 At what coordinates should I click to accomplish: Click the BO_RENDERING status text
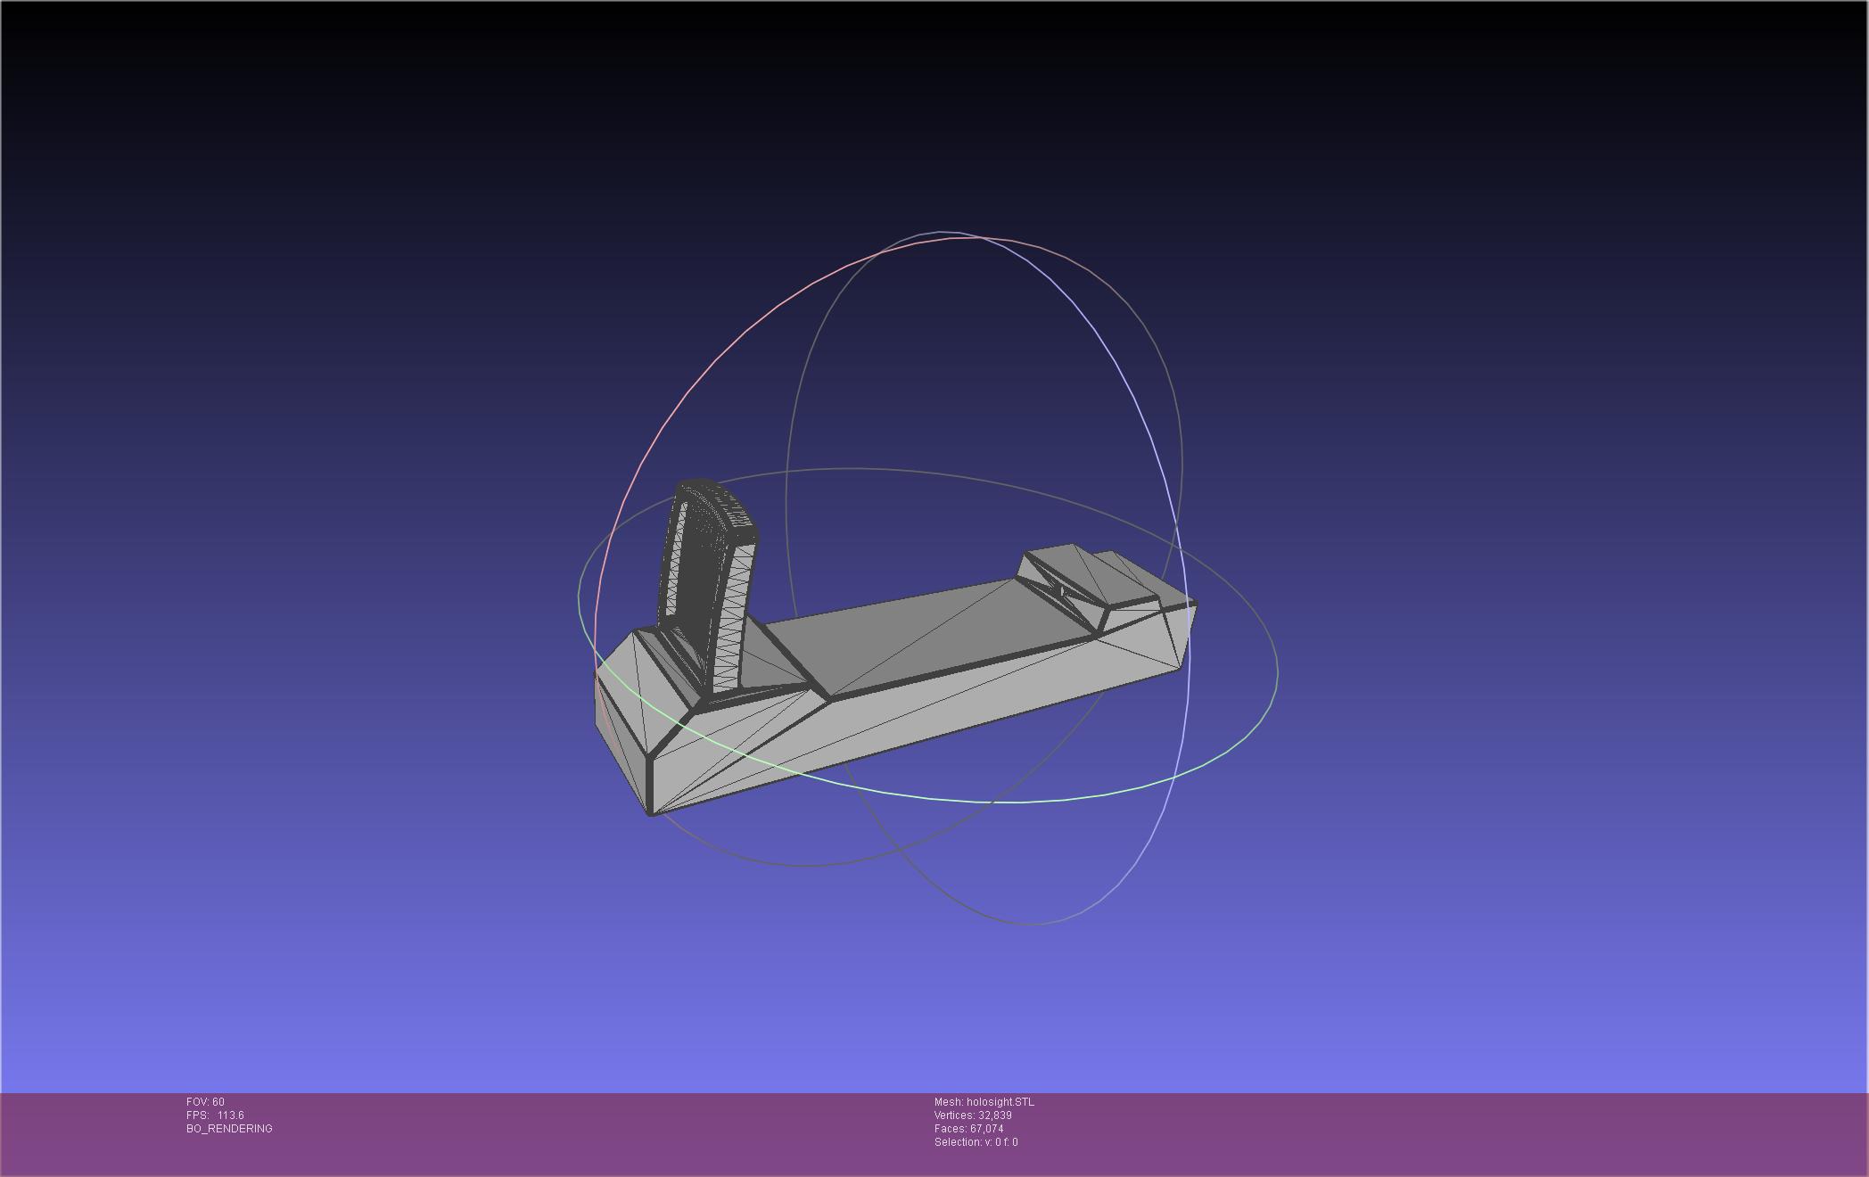tap(229, 1129)
